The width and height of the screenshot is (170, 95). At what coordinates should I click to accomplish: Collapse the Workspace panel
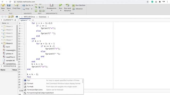click(1, 66)
